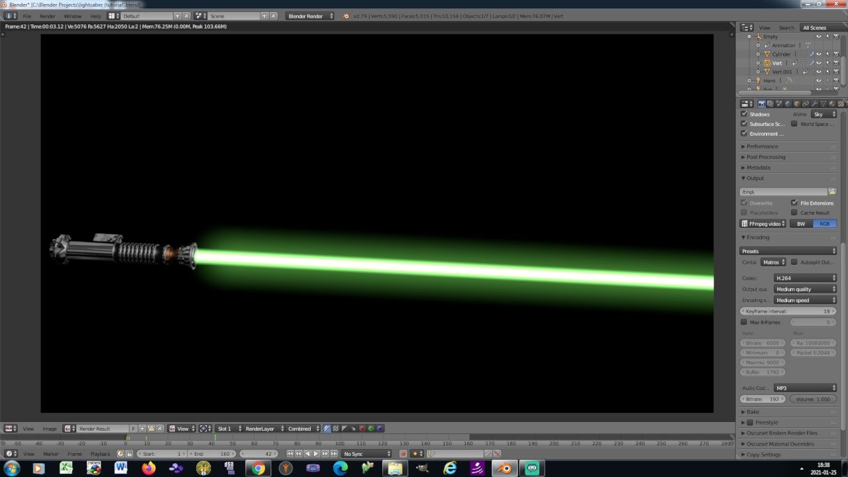This screenshot has height=477, width=848.
Task: Open the Help menu
Action: [95, 16]
